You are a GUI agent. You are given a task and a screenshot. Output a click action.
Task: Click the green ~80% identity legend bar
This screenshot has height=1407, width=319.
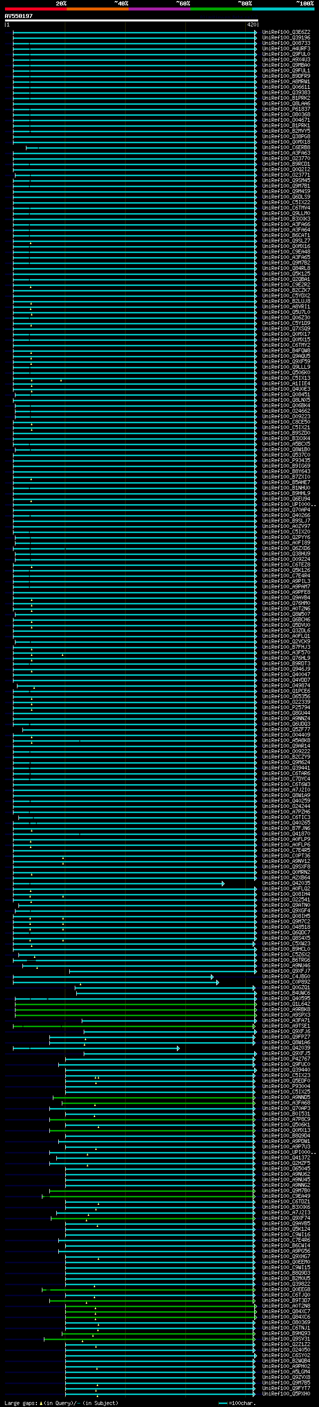click(221, 9)
